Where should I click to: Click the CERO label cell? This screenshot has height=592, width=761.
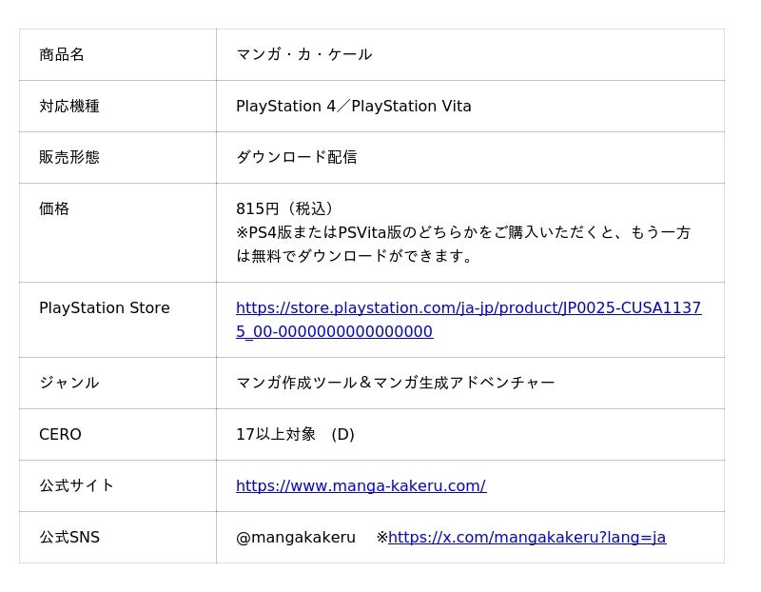[60, 435]
